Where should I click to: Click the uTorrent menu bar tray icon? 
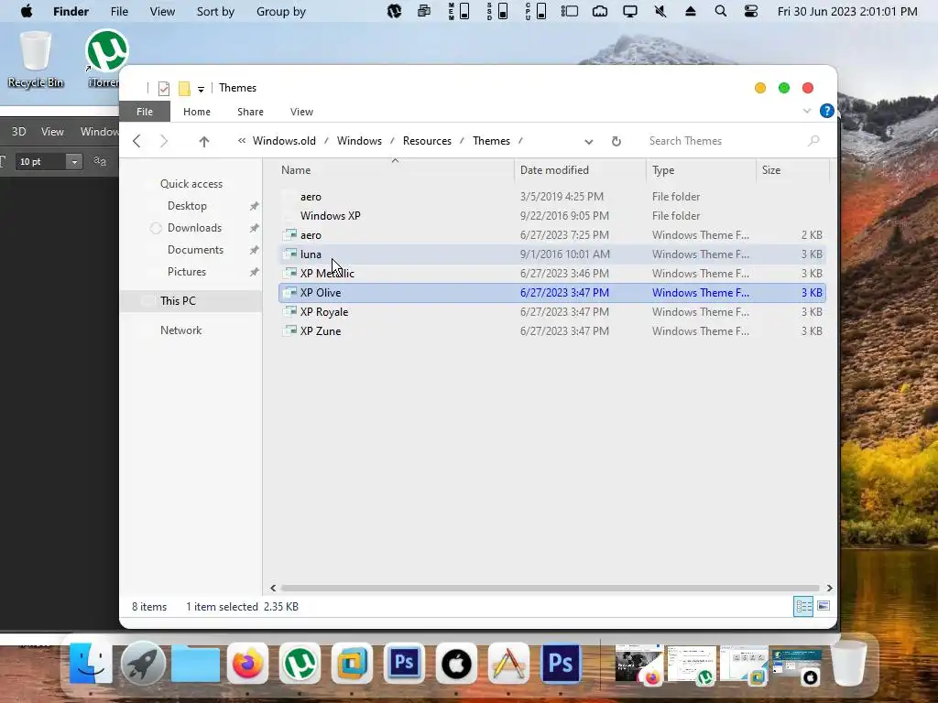[394, 11]
